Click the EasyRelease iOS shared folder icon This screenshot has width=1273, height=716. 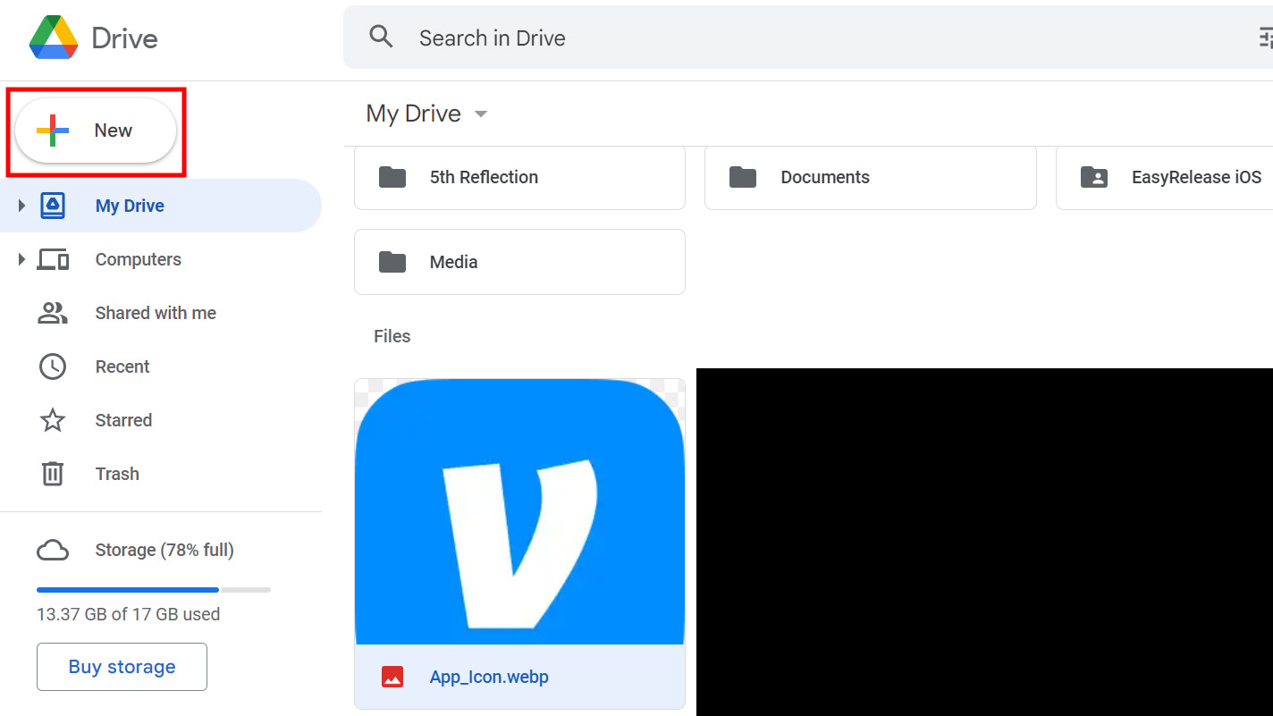tap(1094, 177)
